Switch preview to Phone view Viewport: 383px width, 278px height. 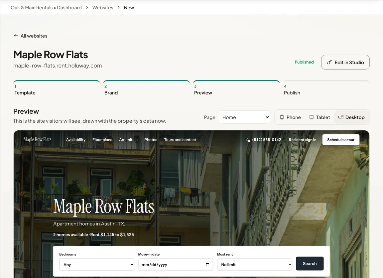pos(290,117)
